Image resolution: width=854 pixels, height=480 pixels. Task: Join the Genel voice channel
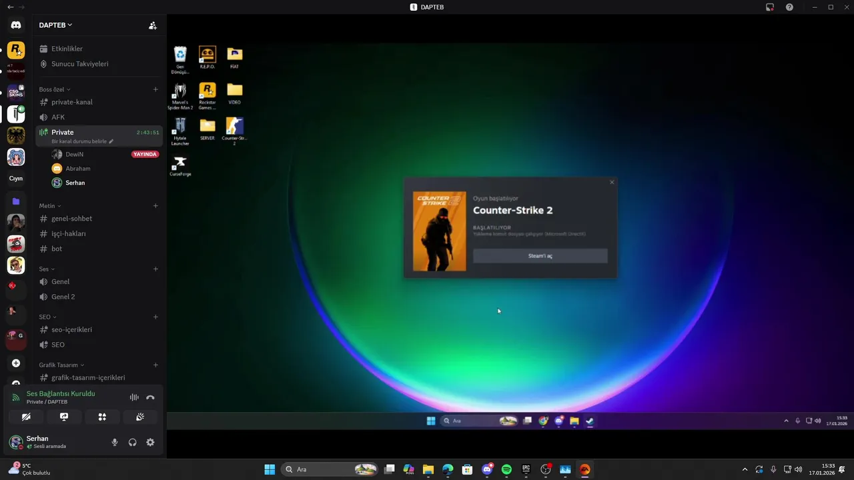point(99,282)
